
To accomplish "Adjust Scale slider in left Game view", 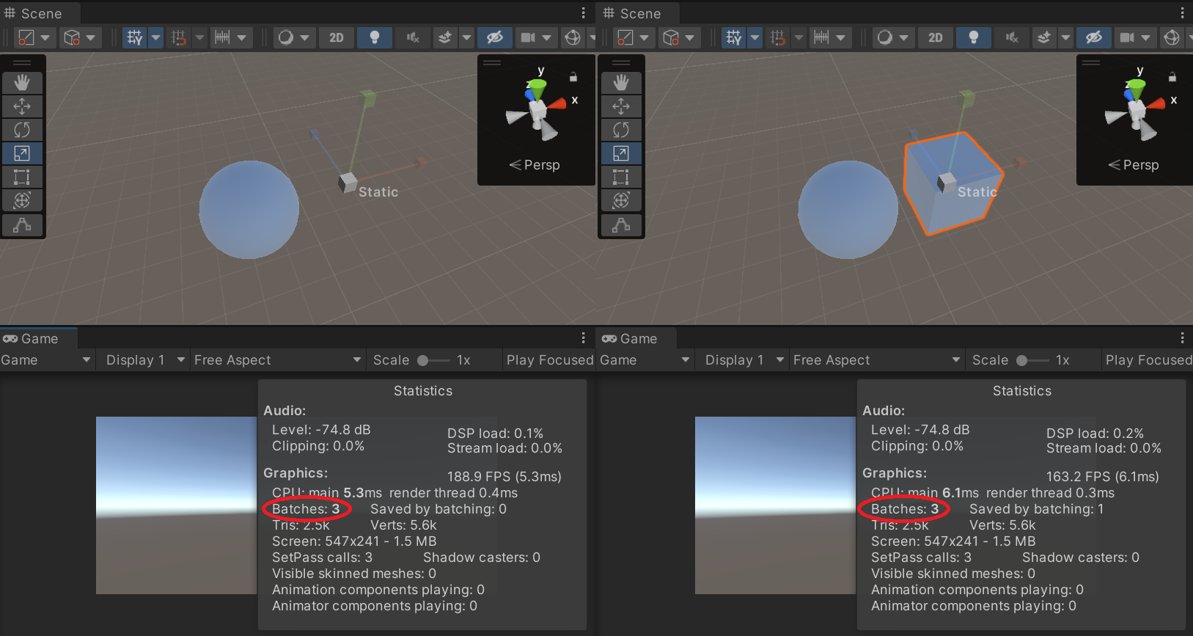I will (433, 360).
